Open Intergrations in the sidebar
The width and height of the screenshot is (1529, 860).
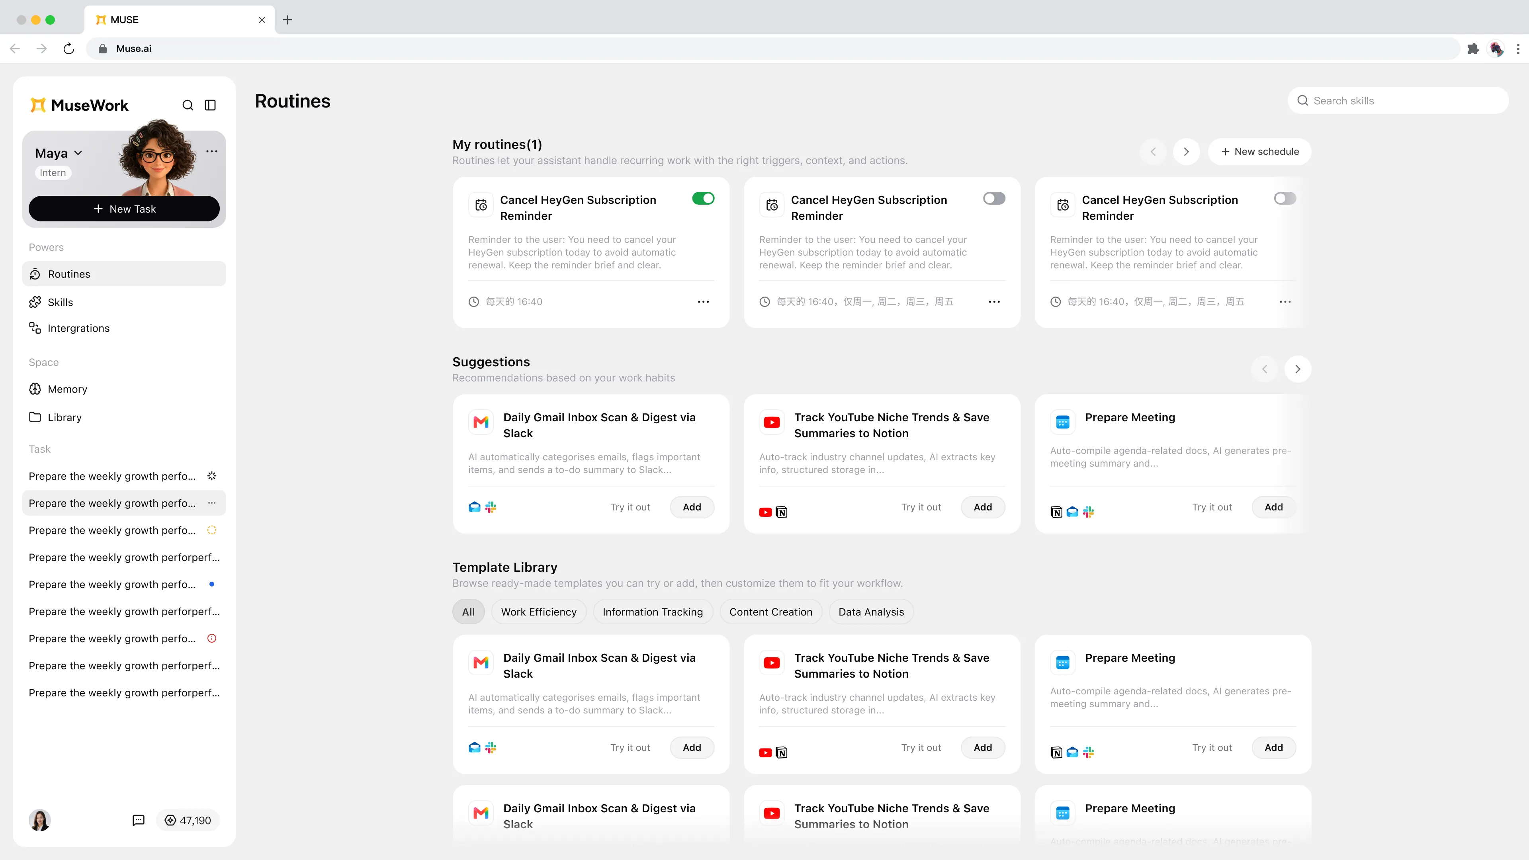coord(124,328)
